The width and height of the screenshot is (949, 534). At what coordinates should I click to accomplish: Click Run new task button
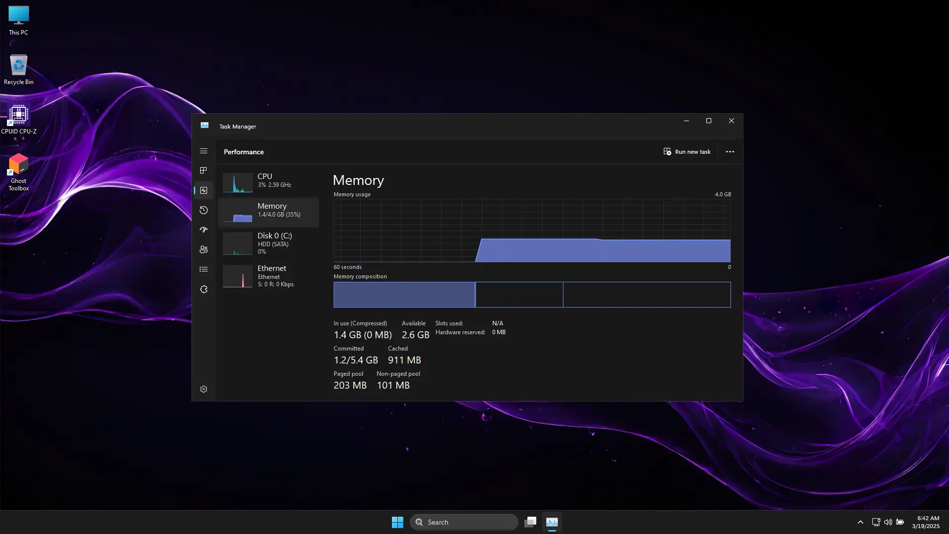pos(687,152)
